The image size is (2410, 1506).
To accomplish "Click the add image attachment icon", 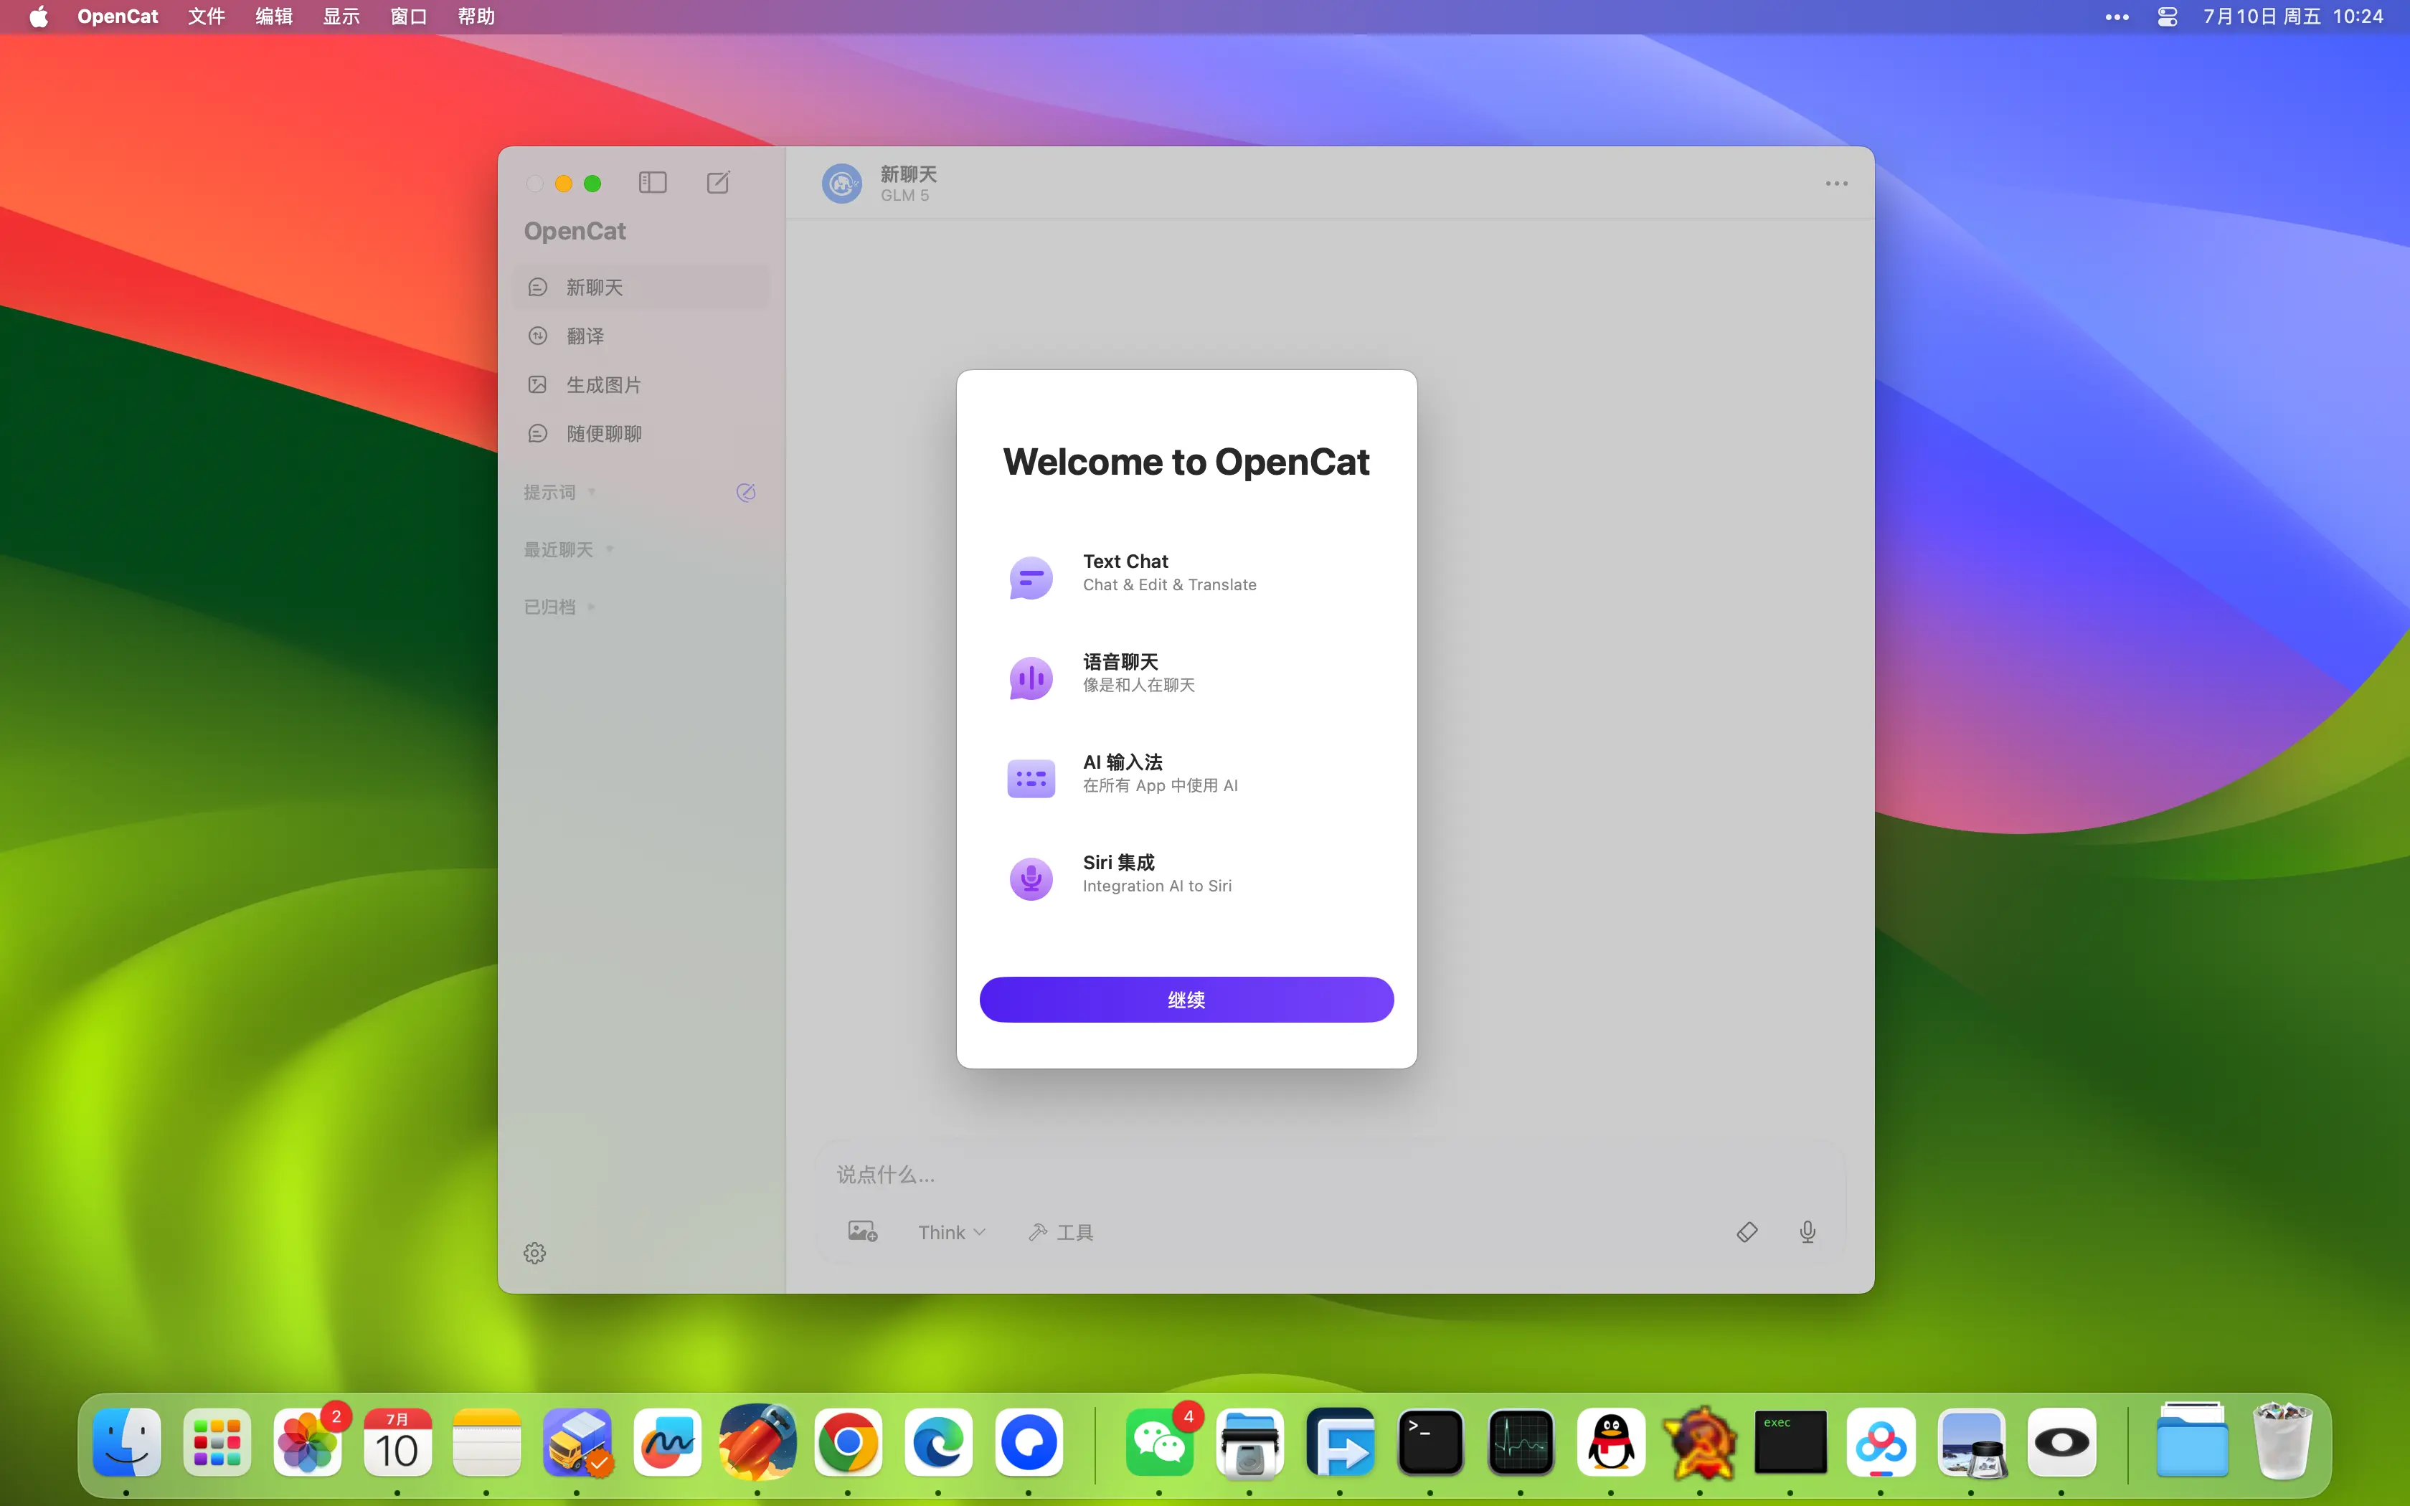I will pos(862,1232).
